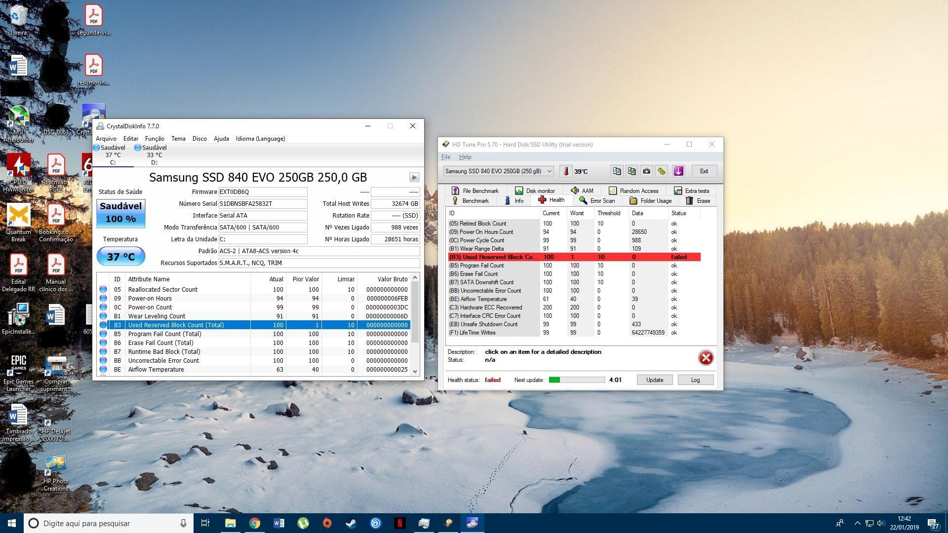Open uTorrent from the taskbar
Screen dimensions: 948x533
pyautogui.click(x=303, y=523)
